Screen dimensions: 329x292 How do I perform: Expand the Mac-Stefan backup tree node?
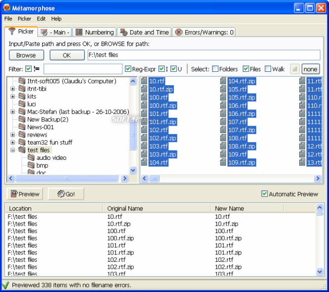click(12, 112)
